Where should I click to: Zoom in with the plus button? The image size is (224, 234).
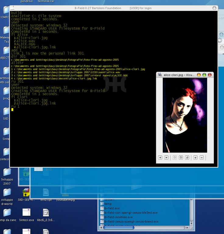[x=195, y=158]
